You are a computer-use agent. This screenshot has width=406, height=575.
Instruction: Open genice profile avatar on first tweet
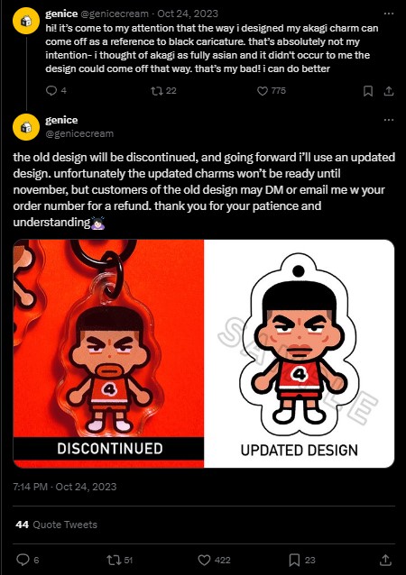pyautogui.click(x=26, y=21)
